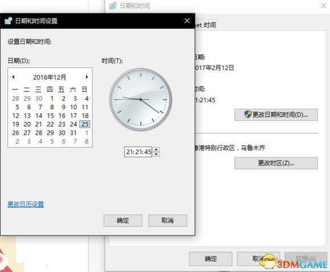
Task: Close the background 日期和时间 window
Action: [x=324, y=6]
